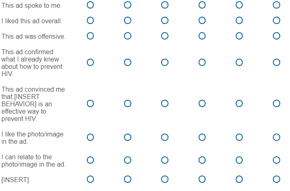Select last radio for 'I can relate to the photo/image'
Viewport: 290px width, 191px height.
[277, 160]
